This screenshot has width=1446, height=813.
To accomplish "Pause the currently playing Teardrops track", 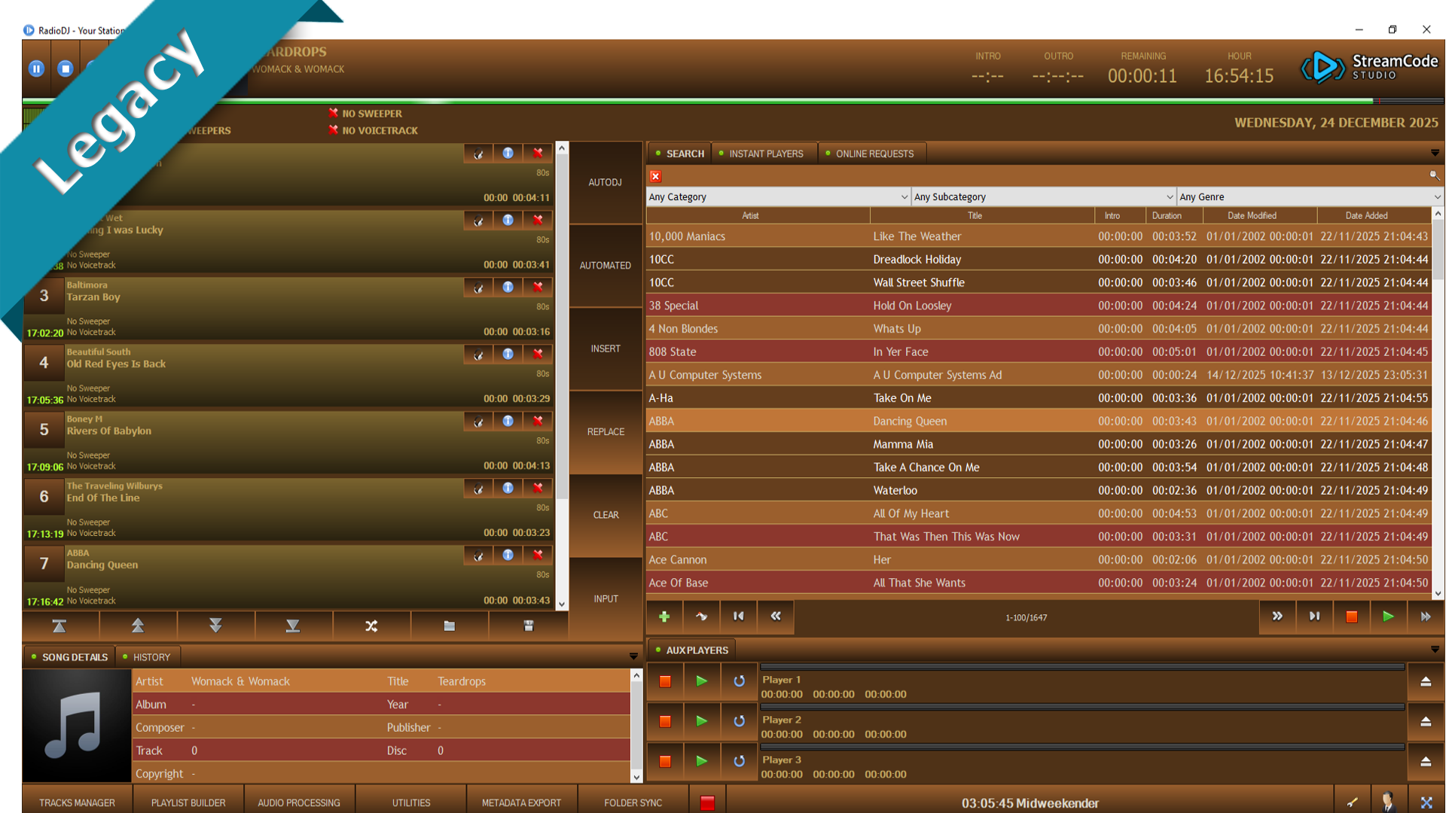I will coord(36,69).
